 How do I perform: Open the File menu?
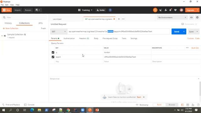2,5
